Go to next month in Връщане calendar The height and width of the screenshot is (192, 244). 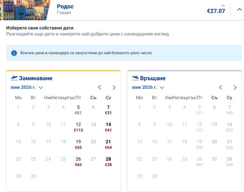click(235, 87)
